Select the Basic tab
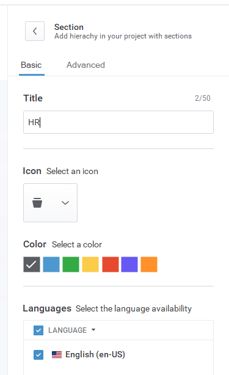This screenshot has height=375, width=229. coord(31,65)
